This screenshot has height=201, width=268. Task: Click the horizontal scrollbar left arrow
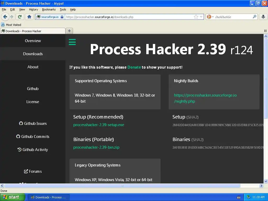[x=2, y=186]
